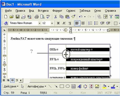This screenshot has width=120, height=96.
Task: Open the font size dropdown
Action: 52,23
